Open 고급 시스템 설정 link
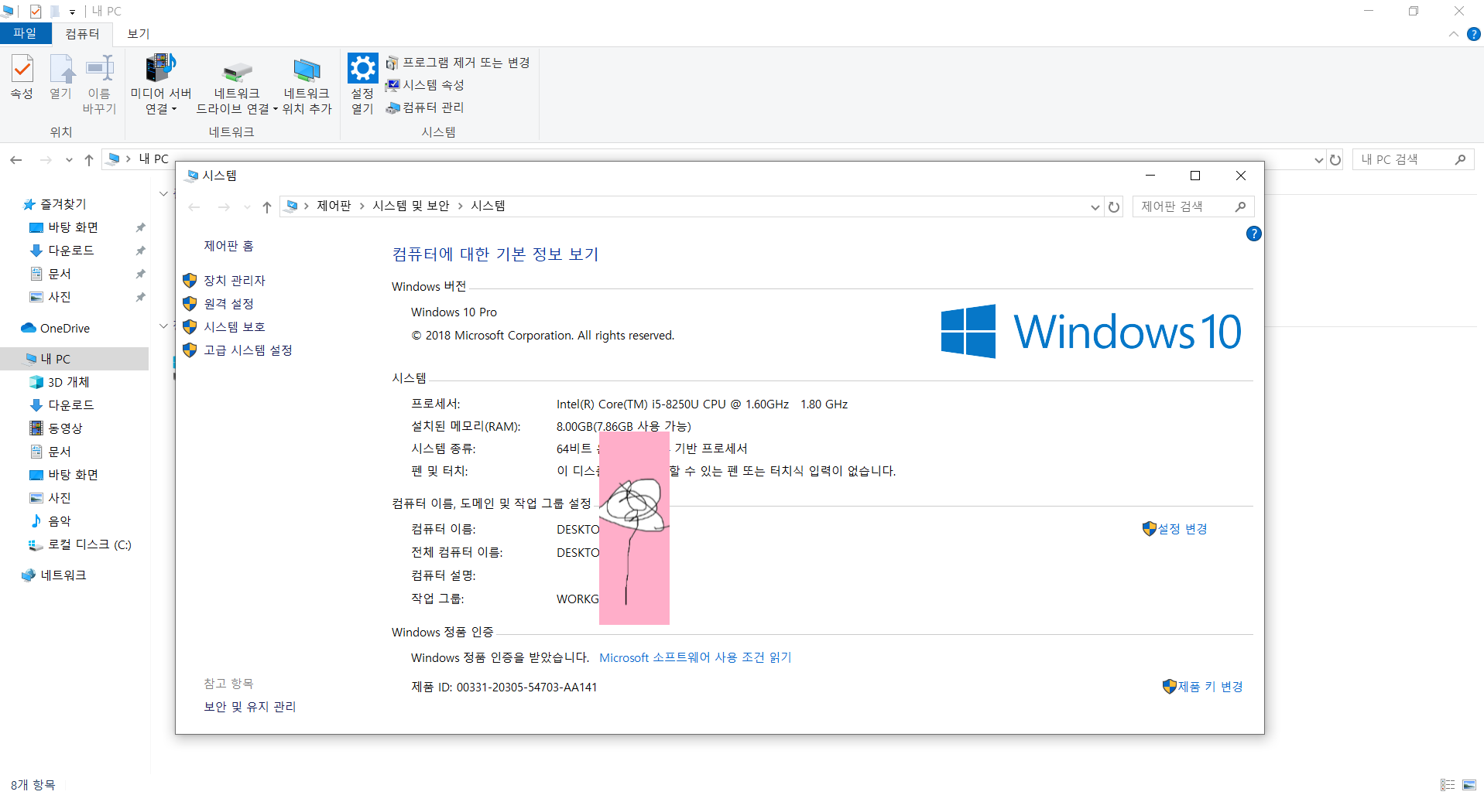1484x795 pixels. pyautogui.click(x=248, y=350)
